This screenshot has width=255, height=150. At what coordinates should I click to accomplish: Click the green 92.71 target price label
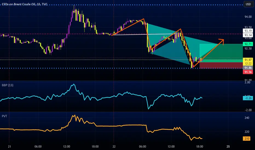pyautogui.click(x=248, y=44)
